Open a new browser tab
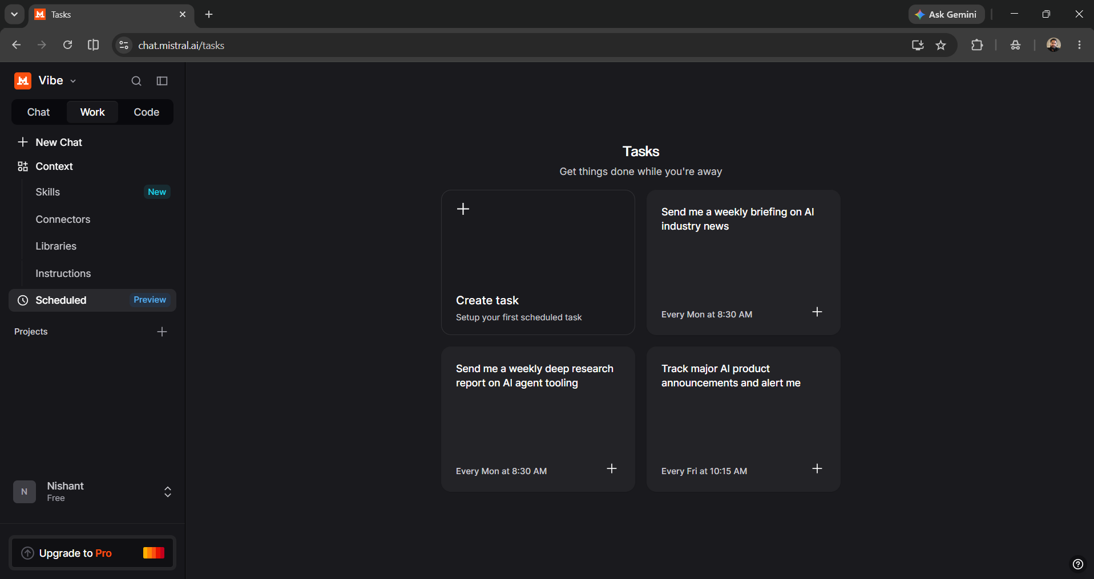Viewport: 1094px width, 579px height. (209, 14)
